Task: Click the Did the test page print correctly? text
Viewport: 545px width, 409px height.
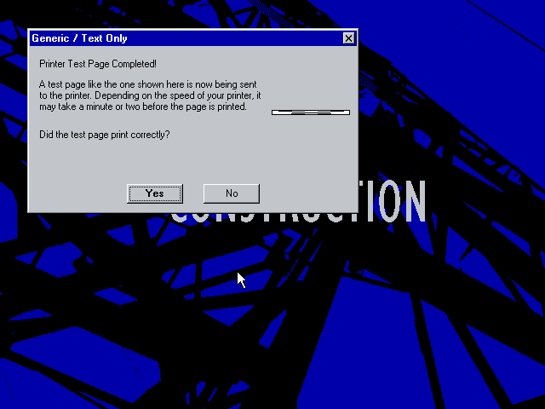Action: click(x=104, y=135)
